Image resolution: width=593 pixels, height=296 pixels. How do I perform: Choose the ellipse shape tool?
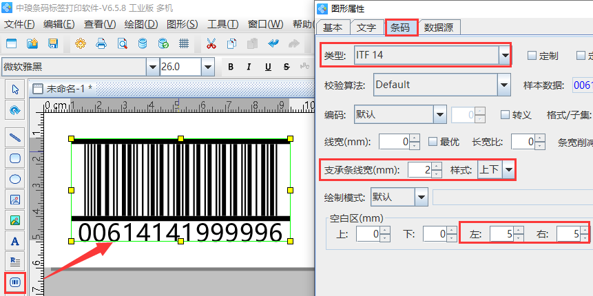coord(14,178)
